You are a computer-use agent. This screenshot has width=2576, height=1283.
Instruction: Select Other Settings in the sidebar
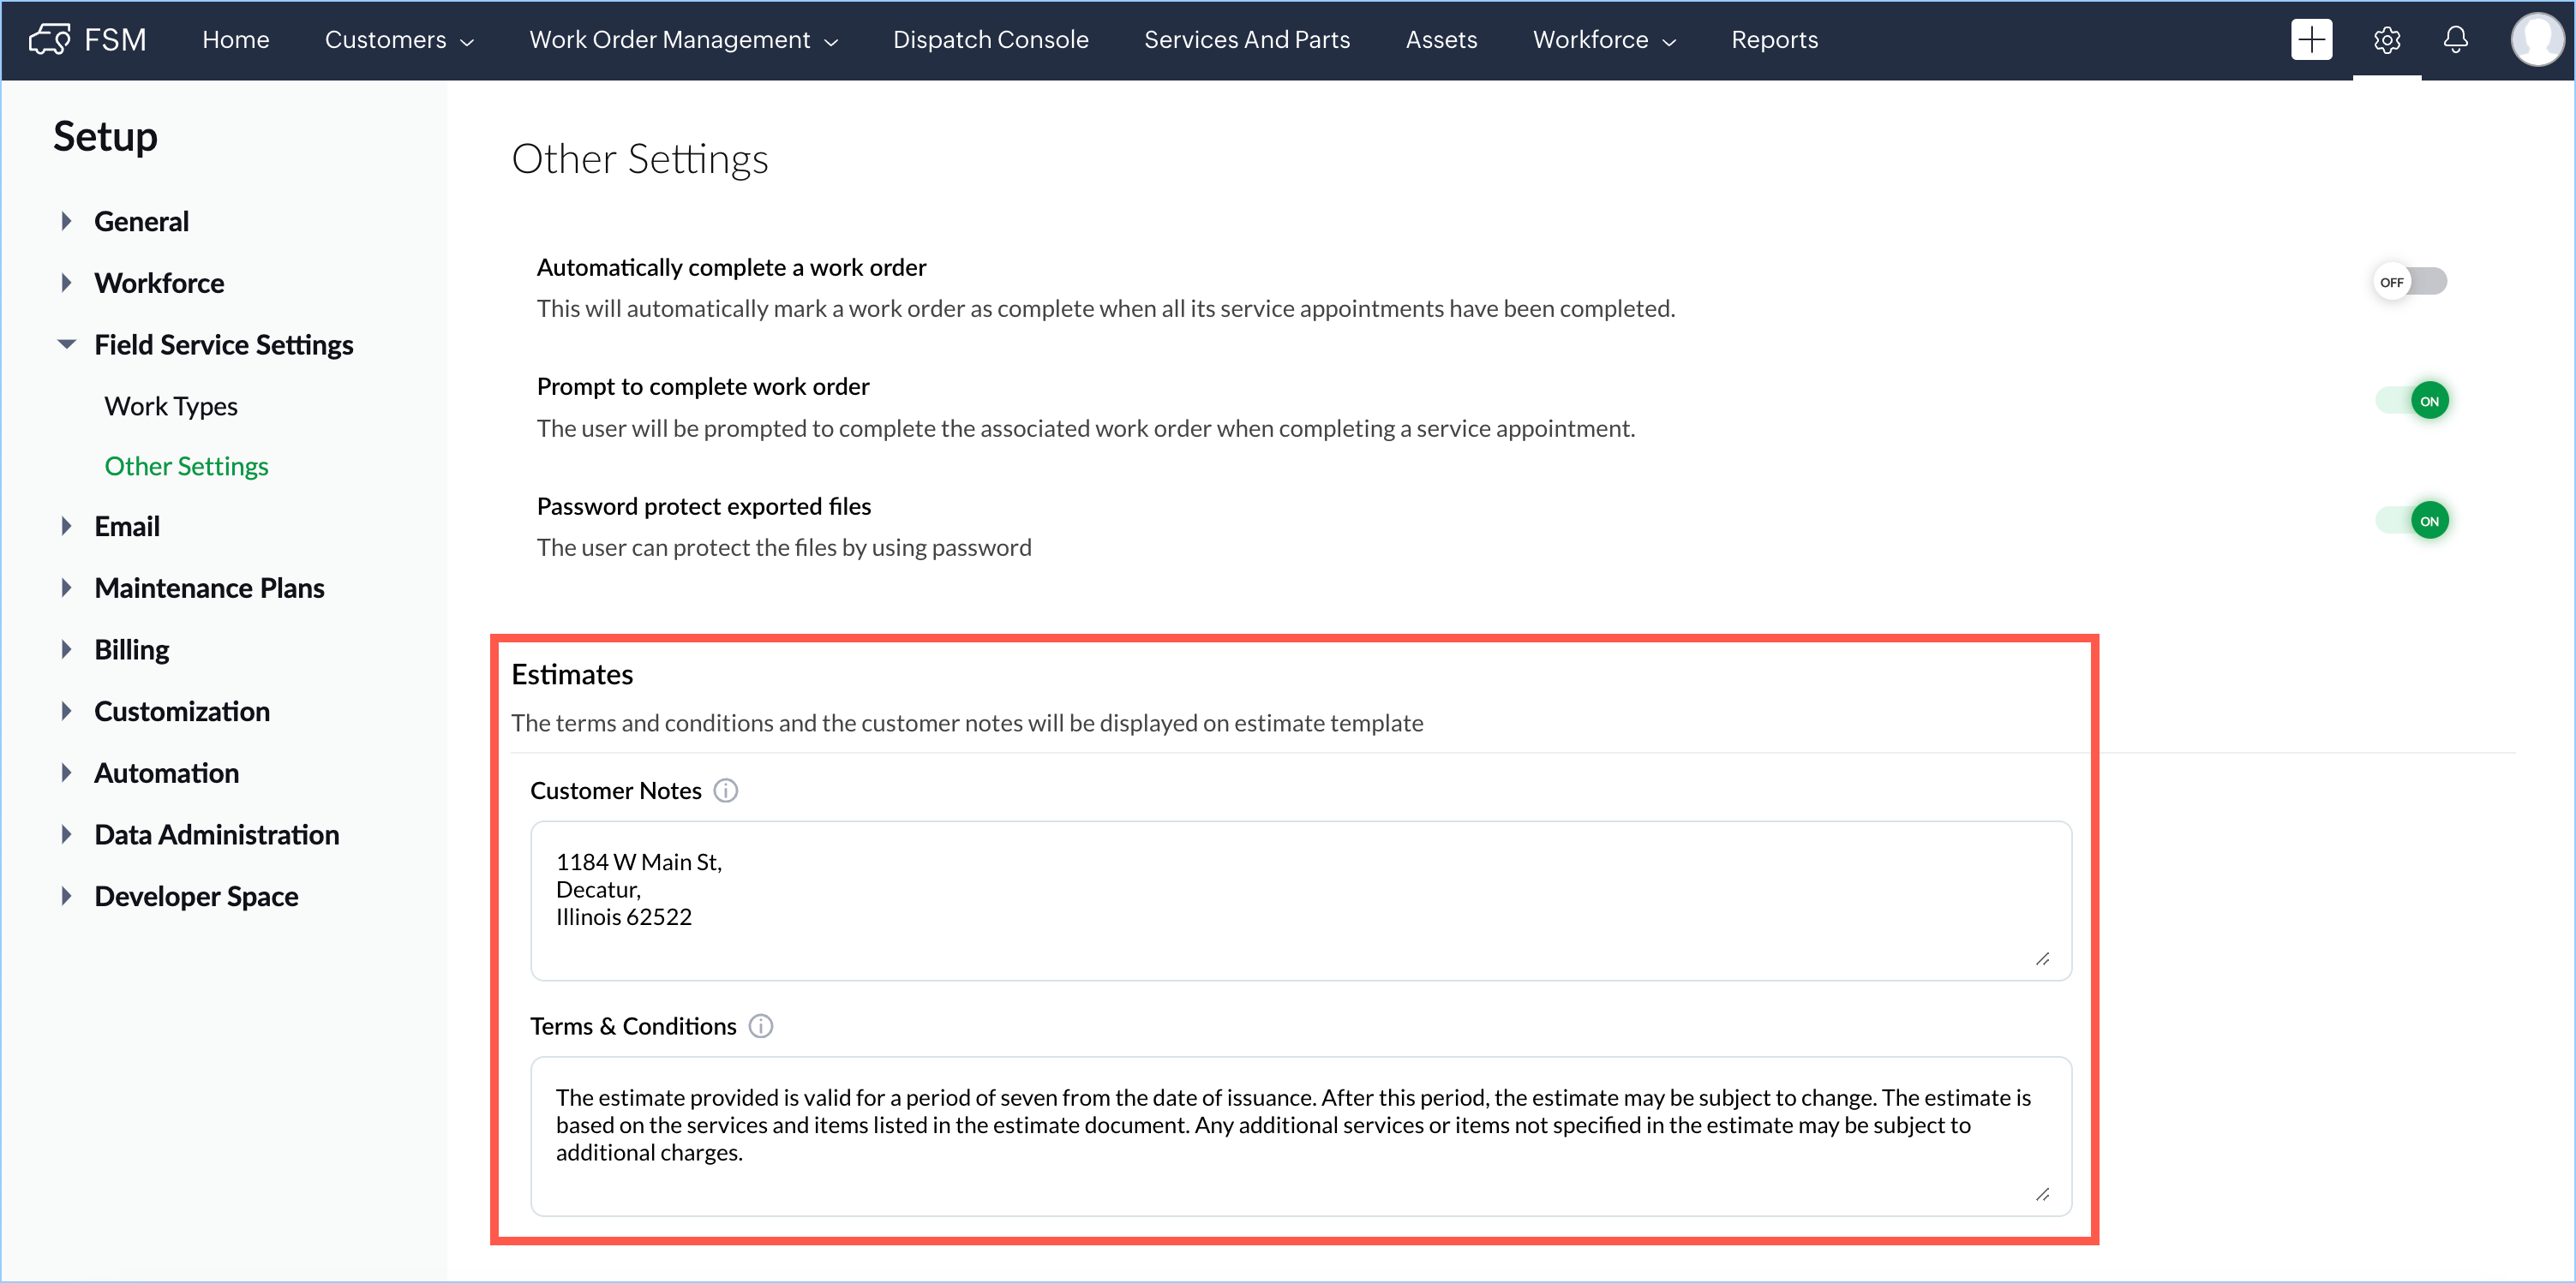(186, 466)
